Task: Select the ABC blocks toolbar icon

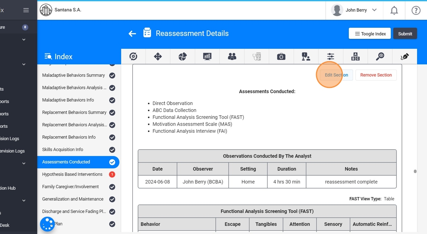Action: pyautogui.click(x=355, y=57)
